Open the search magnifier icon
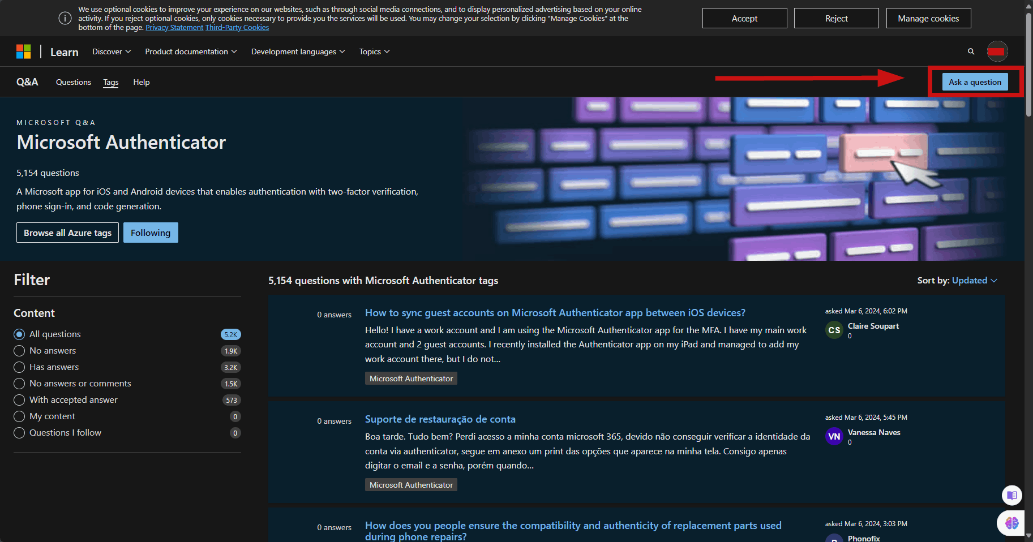 971,51
